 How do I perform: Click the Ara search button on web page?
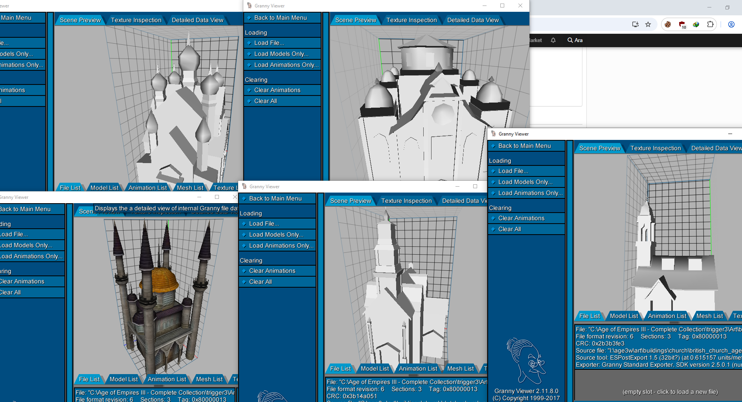pyautogui.click(x=575, y=40)
